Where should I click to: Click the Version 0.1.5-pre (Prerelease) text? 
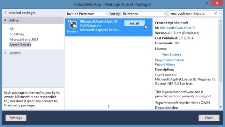click(177, 33)
